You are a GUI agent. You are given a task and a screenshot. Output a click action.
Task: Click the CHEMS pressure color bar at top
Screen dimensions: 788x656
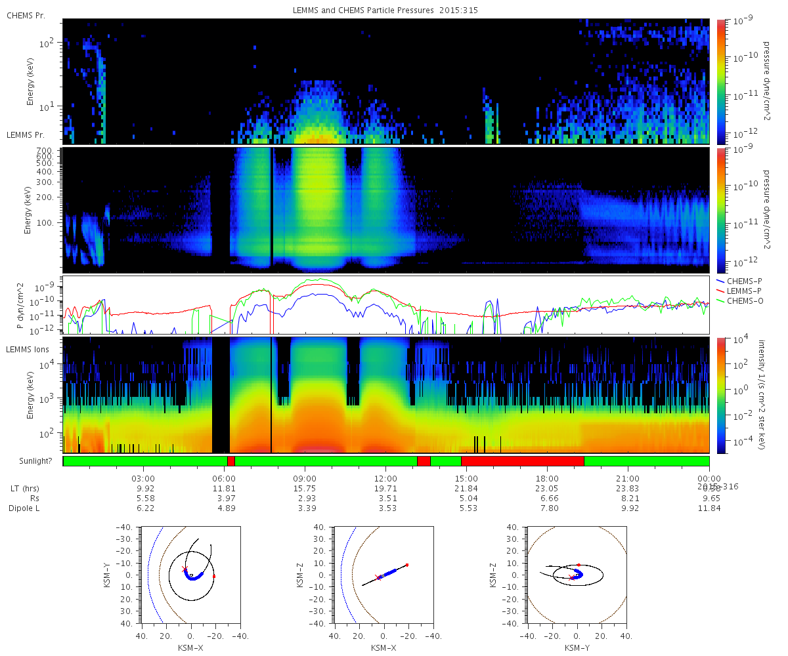coord(720,81)
